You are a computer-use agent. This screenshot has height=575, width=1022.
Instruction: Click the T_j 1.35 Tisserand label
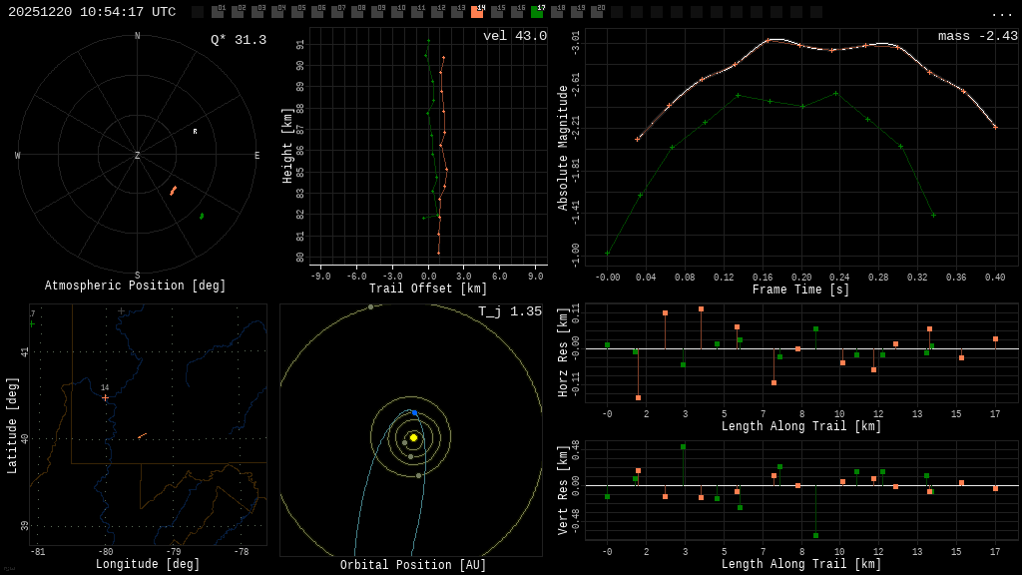[509, 311]
